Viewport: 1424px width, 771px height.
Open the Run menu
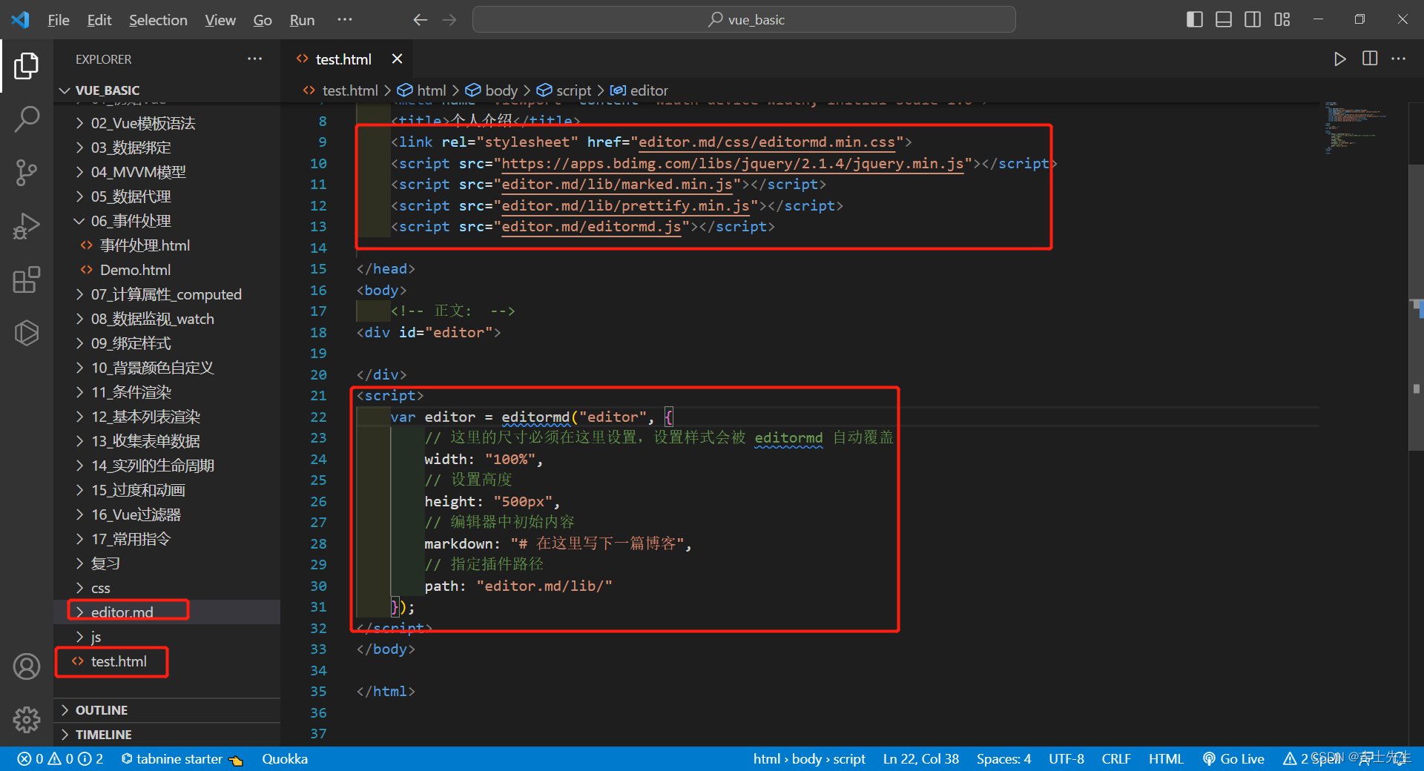[302, 20]
